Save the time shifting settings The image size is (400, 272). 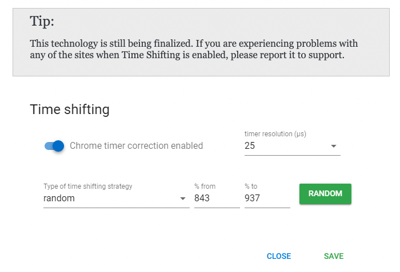point(334,256)
